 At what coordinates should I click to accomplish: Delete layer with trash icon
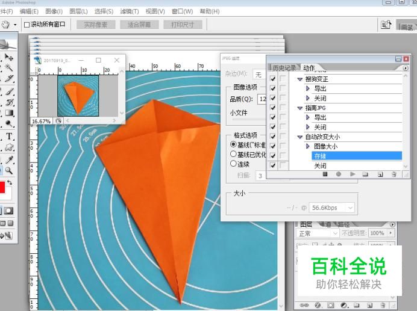(x=383, y=305)
